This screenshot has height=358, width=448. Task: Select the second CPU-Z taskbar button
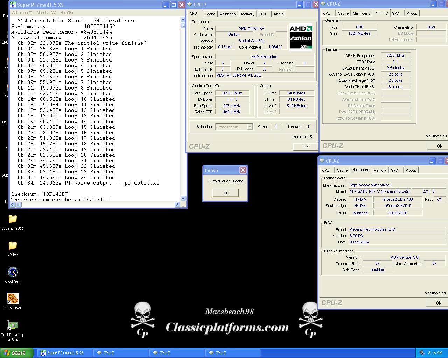pyautogui.click(x=177, y=353)
